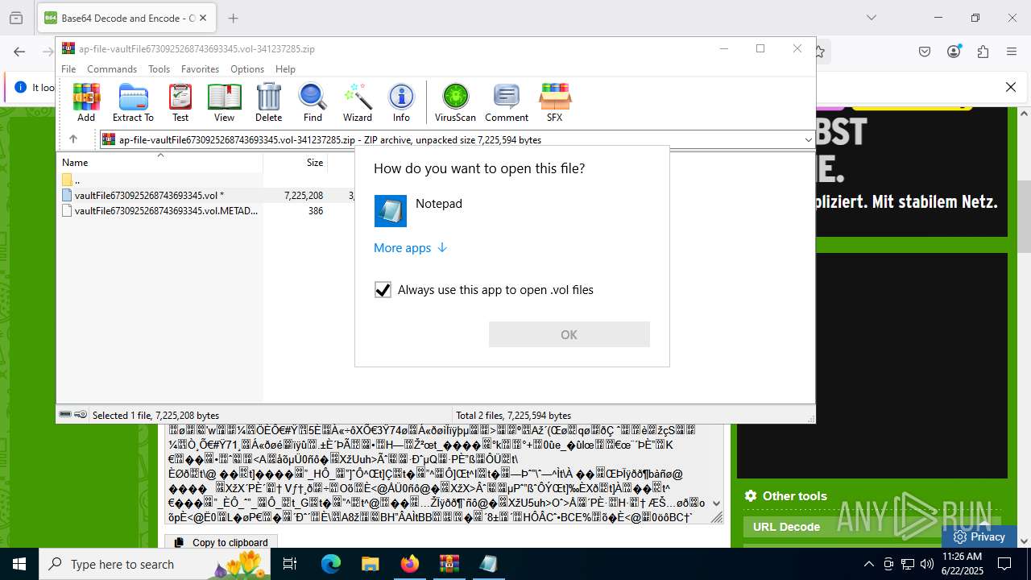Go back with the Firefox back arrow
This screenshot has height=580, width=1031.
[x=19, y=52]
